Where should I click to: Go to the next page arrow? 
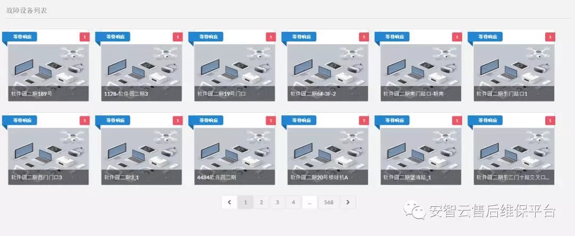click(x=348, y=202)
